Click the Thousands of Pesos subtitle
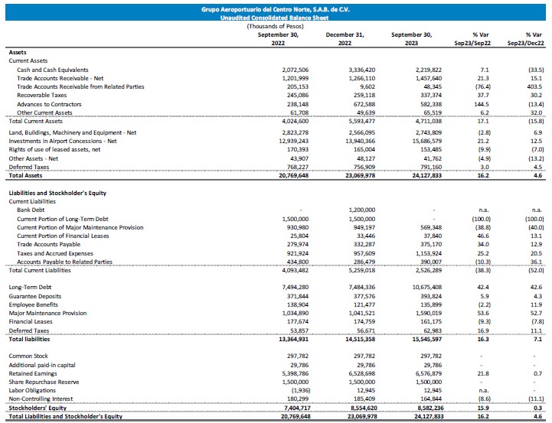This screenshot has height=423, width=552. (276, 25)
